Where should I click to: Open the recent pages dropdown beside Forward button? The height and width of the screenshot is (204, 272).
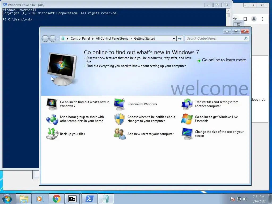pos(58,39)
